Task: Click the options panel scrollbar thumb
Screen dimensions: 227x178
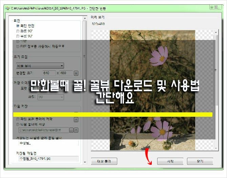Action: (x=85, y=56)
